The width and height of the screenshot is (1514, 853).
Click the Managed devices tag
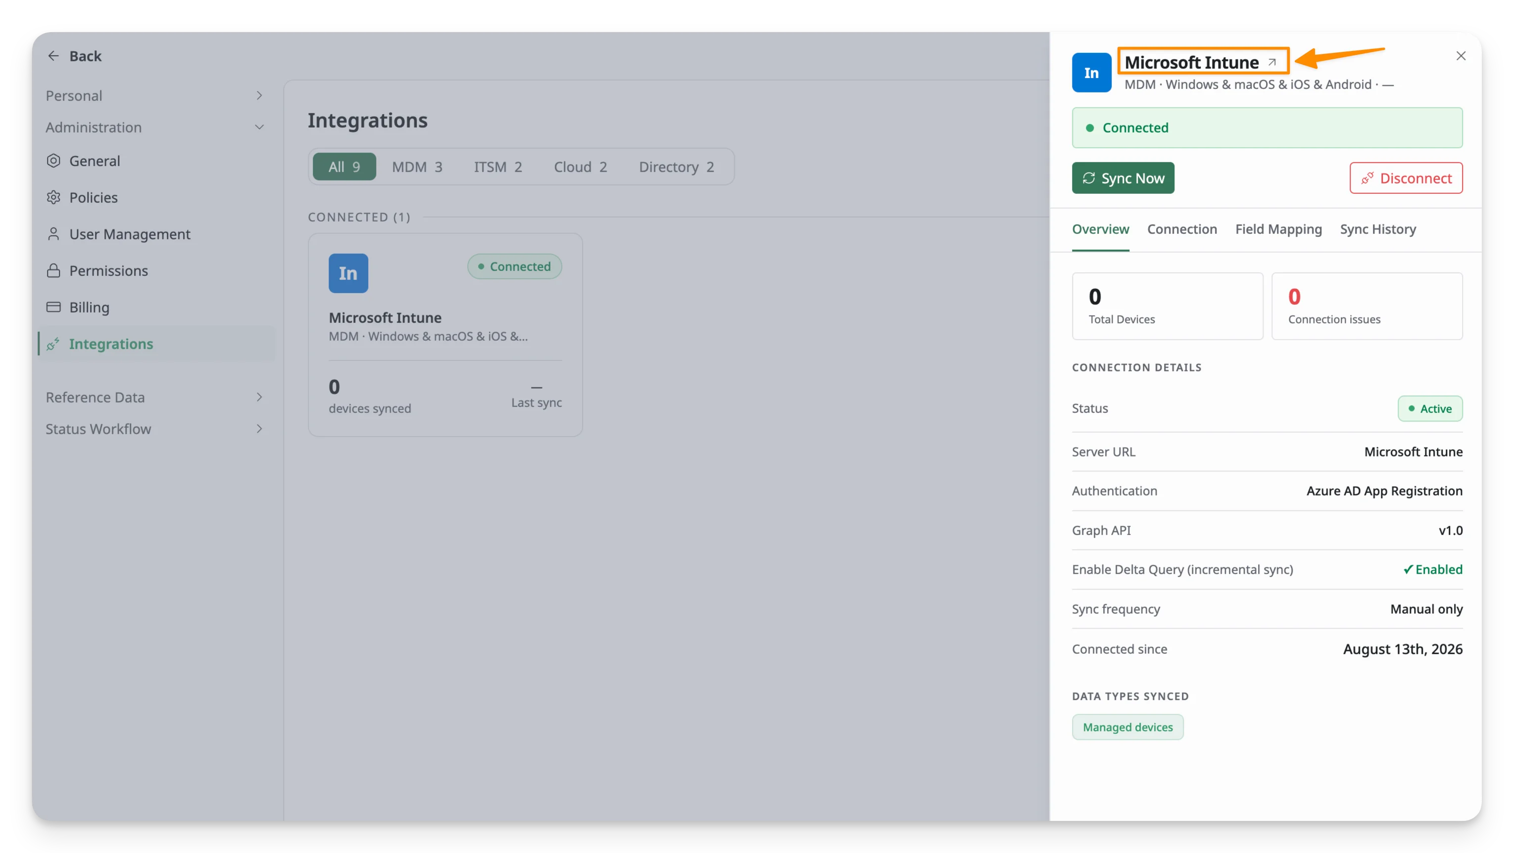(1127, 727)
